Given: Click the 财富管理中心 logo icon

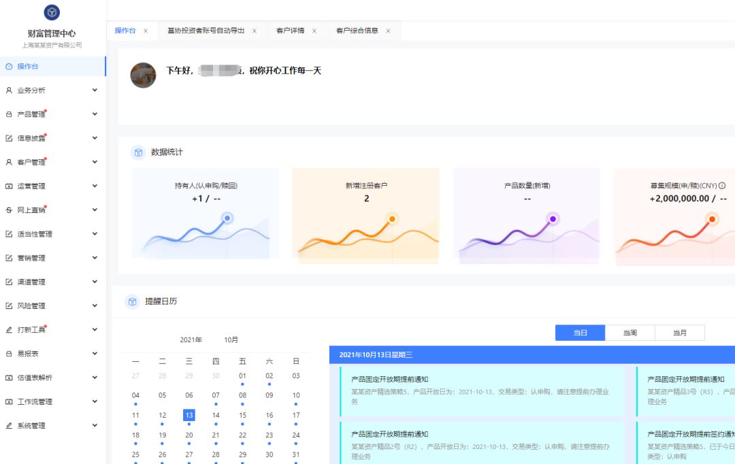Looking at the screenshot, I should click(x=52, y=12).
